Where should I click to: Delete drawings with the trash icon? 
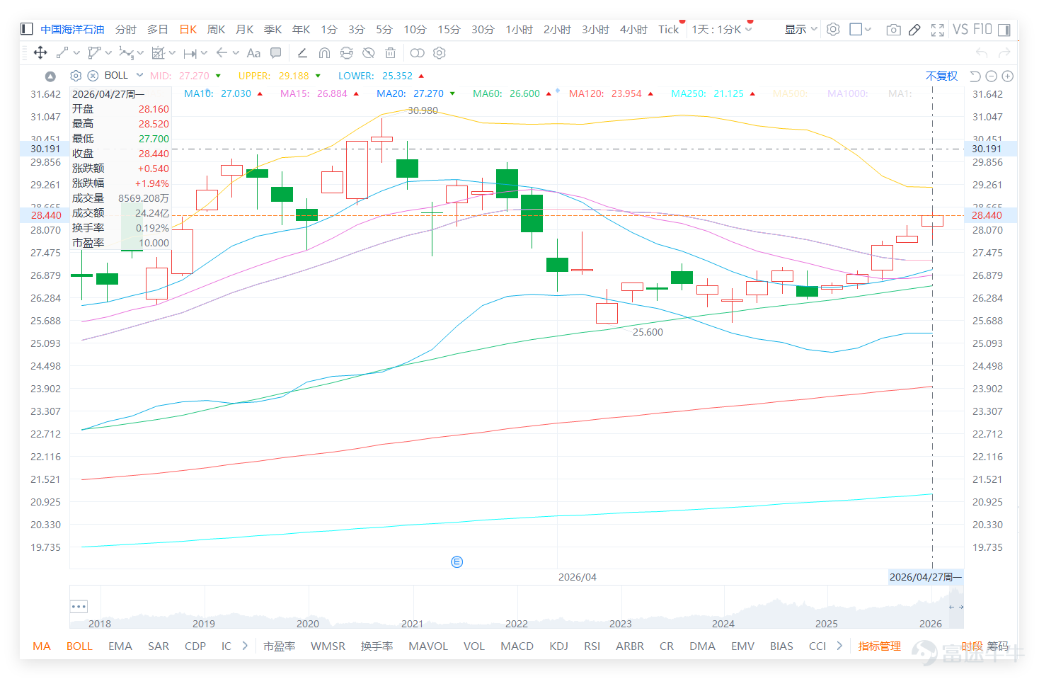point(390,52)
